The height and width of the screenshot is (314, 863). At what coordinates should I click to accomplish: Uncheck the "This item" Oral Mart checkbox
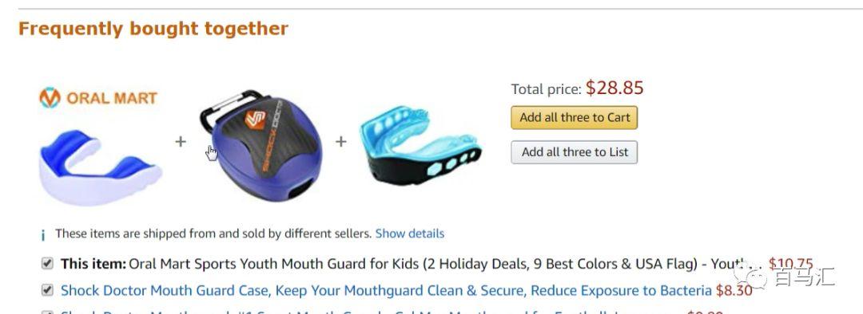pyautogui.click(x=47, y=264)
